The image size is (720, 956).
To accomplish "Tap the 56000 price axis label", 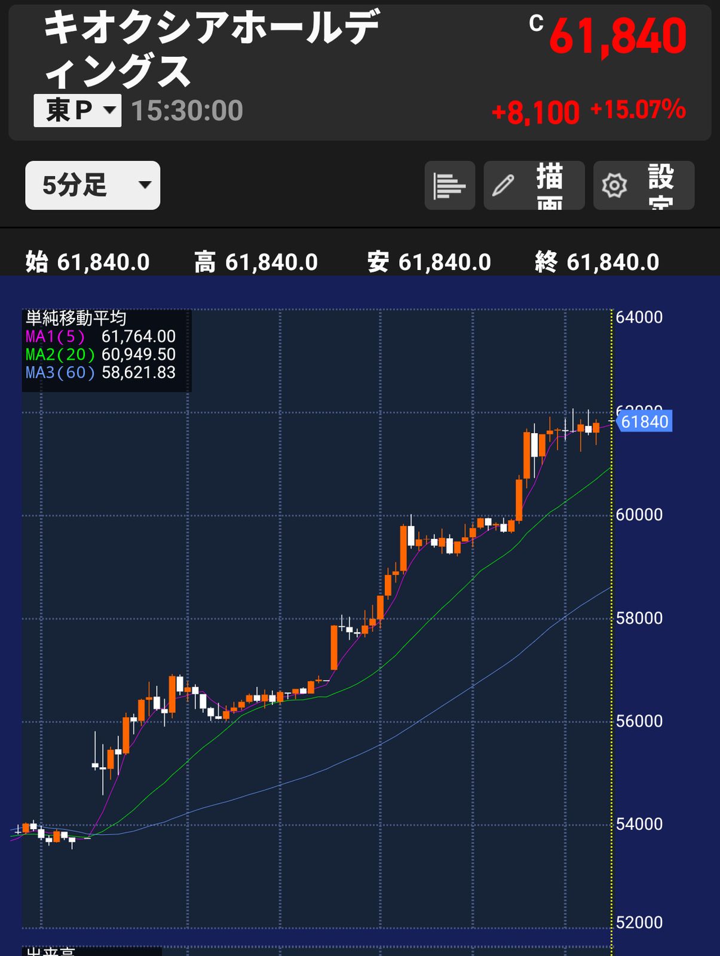I will 639,721.
